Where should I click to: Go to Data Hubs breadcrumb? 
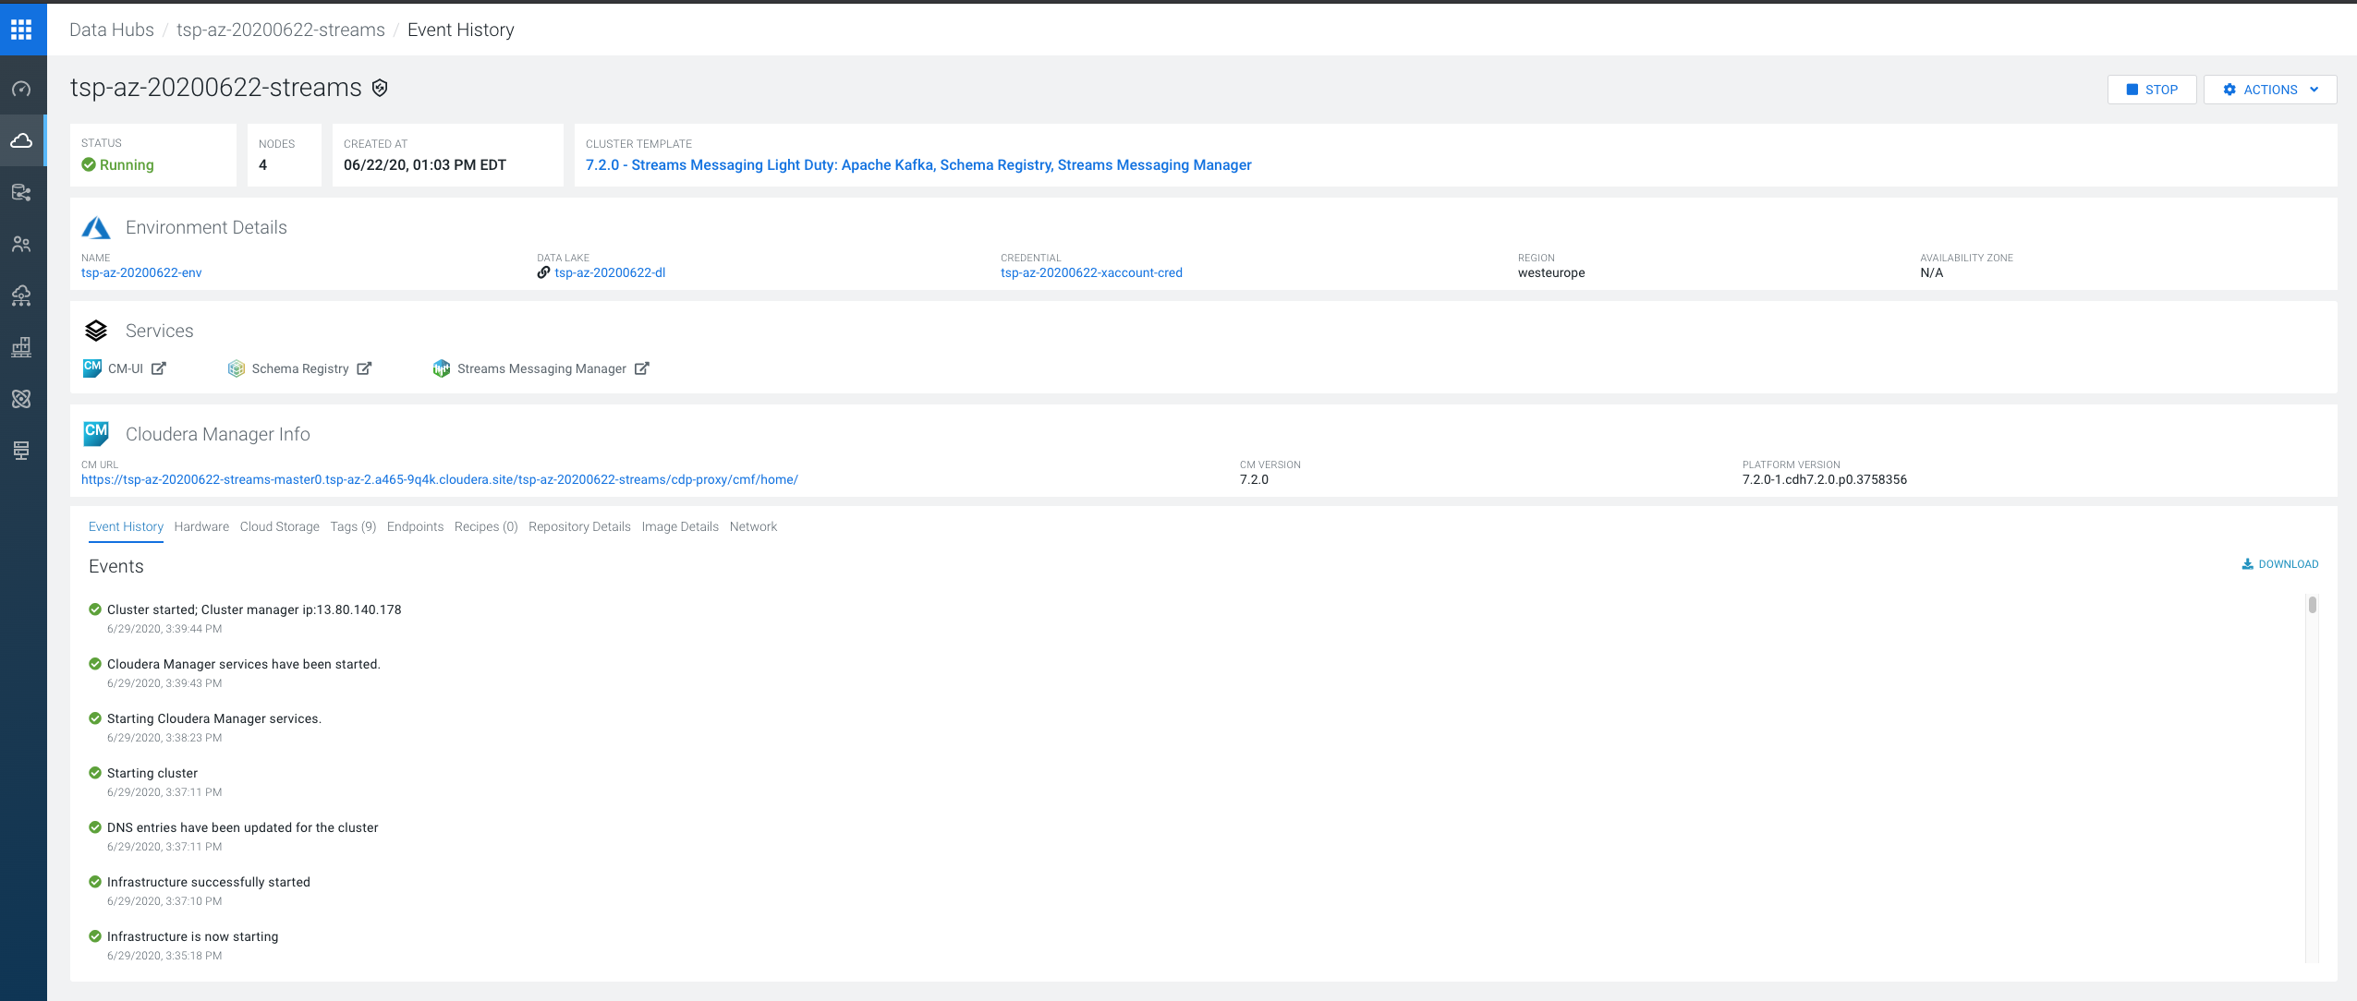pos(112,30)
